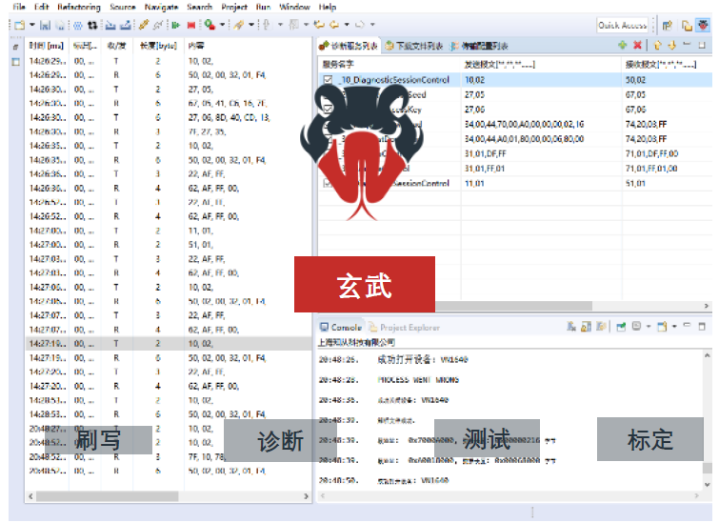Move the selected service up with the arrow
The height and width of the screenshot is (523, 719).
click(x=657, y=45)
